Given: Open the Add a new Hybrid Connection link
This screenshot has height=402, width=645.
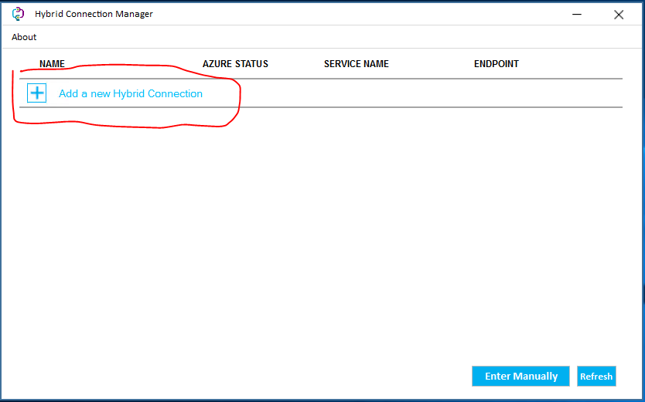Looking at the screenshot, I should coord(131,93).
